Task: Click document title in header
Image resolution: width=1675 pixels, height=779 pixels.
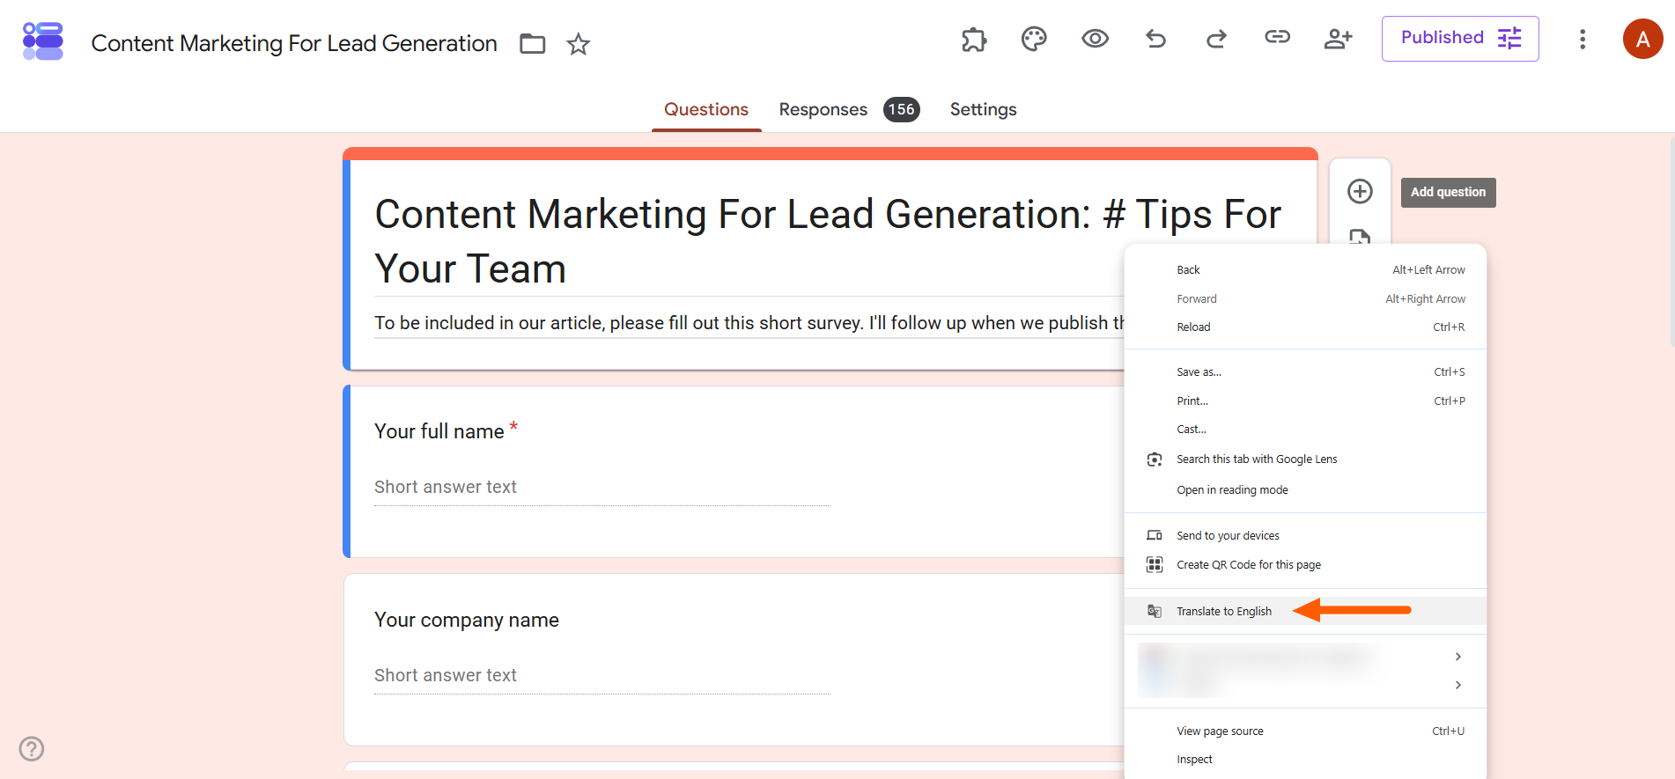Action: [x=294, y=43]
